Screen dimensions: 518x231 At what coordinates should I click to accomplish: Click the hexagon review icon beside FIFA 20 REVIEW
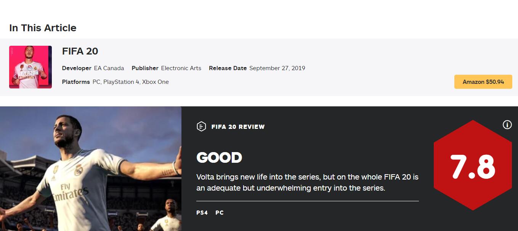coord(201,127)
